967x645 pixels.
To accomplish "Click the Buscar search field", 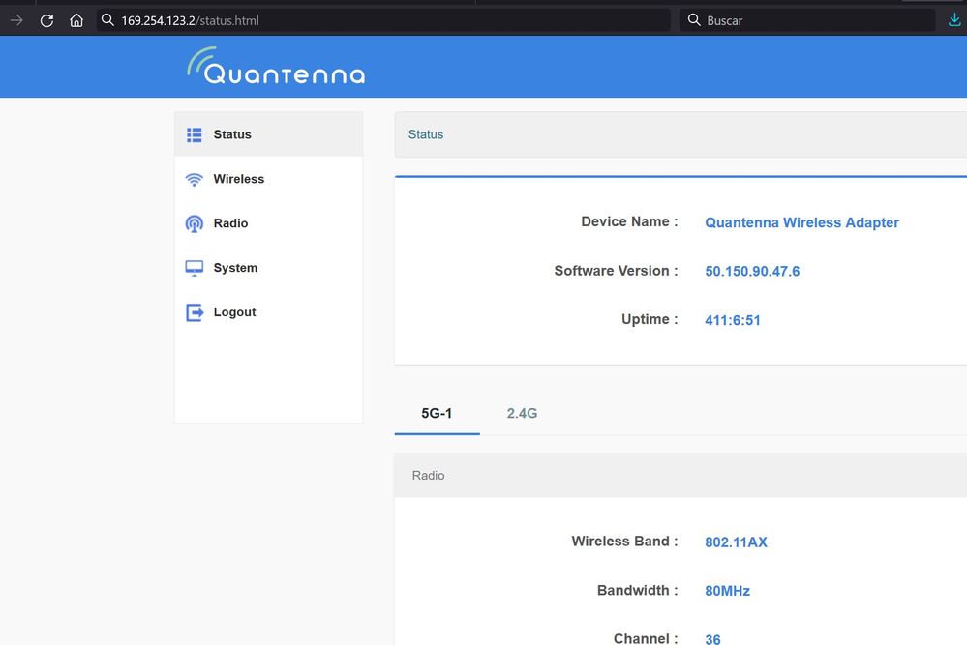I will (813, 20).
